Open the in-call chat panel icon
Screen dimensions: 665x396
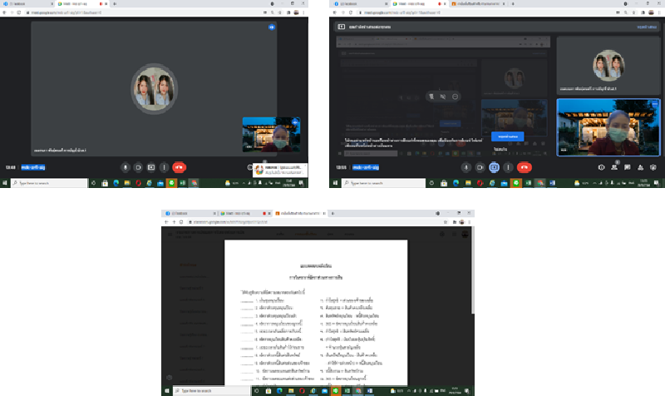pyautogui.click(x=627, y=166)
